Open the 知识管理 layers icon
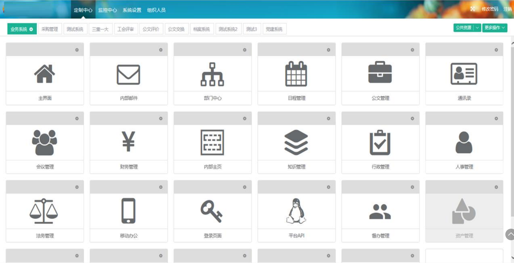The height and width of the screenshot is (263, 514). pyautogui.click(x=296, y=142)
